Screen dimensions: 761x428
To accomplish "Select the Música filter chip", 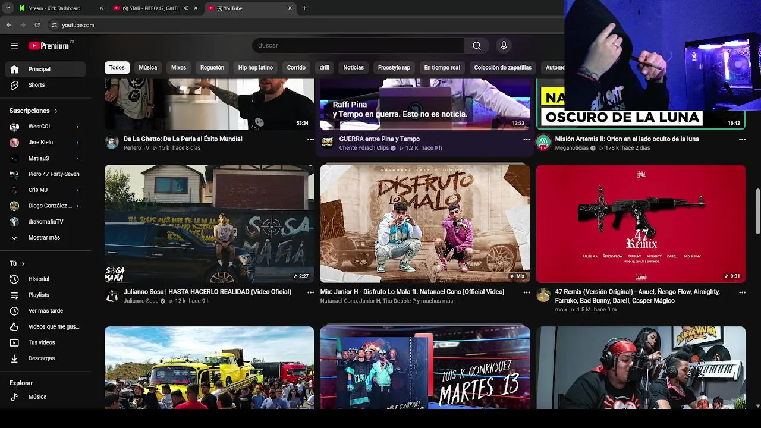I will pyautogui.click(x=148, y=68).
